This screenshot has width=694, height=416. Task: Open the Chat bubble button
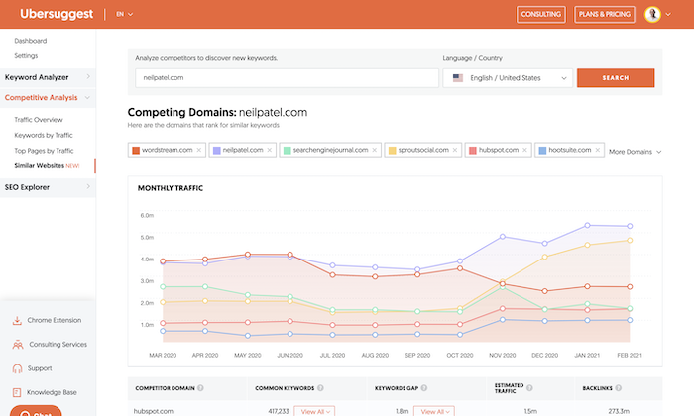pos(36,411)
